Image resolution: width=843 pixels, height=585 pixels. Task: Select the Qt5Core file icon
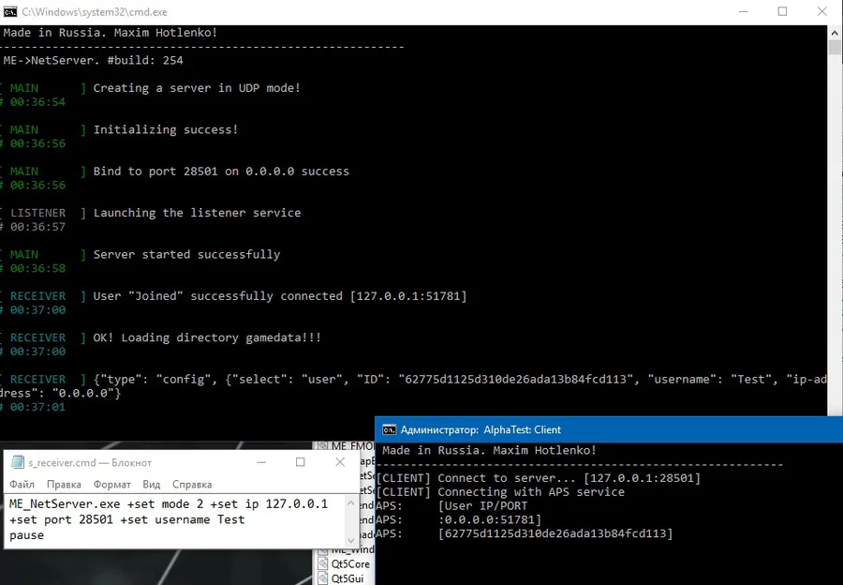point(322,563)
